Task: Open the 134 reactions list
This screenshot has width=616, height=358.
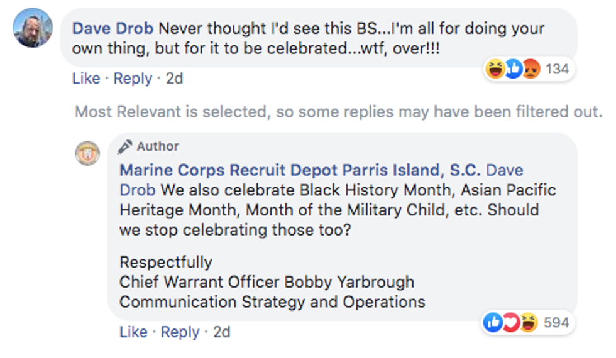Action: click(557, 69)
